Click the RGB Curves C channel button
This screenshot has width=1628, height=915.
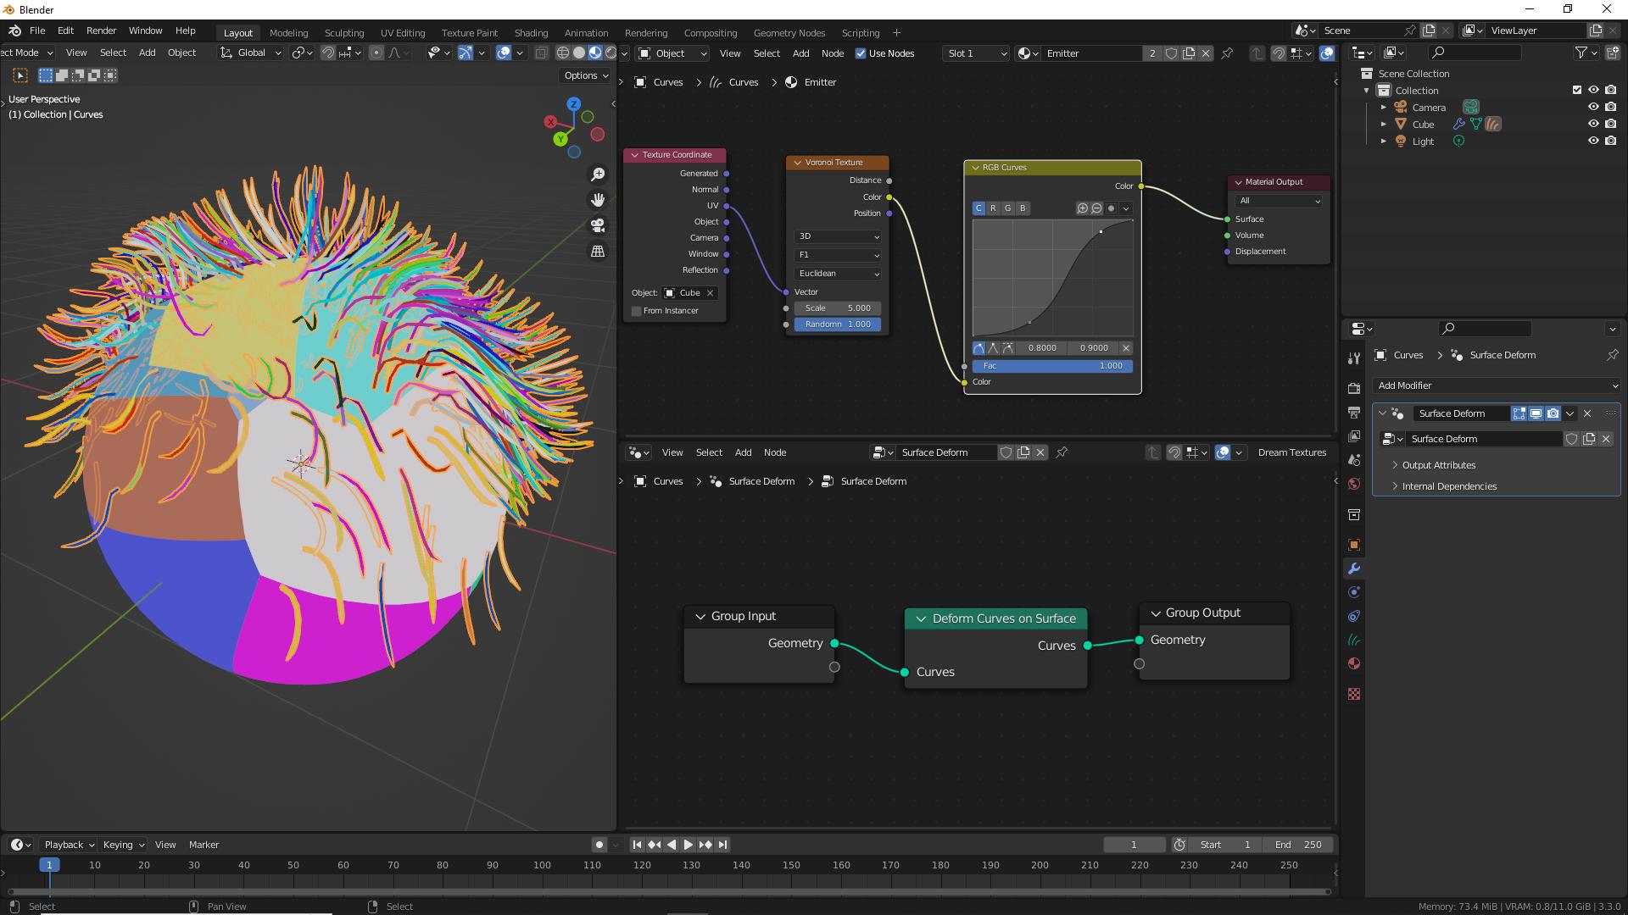point(978,208)
